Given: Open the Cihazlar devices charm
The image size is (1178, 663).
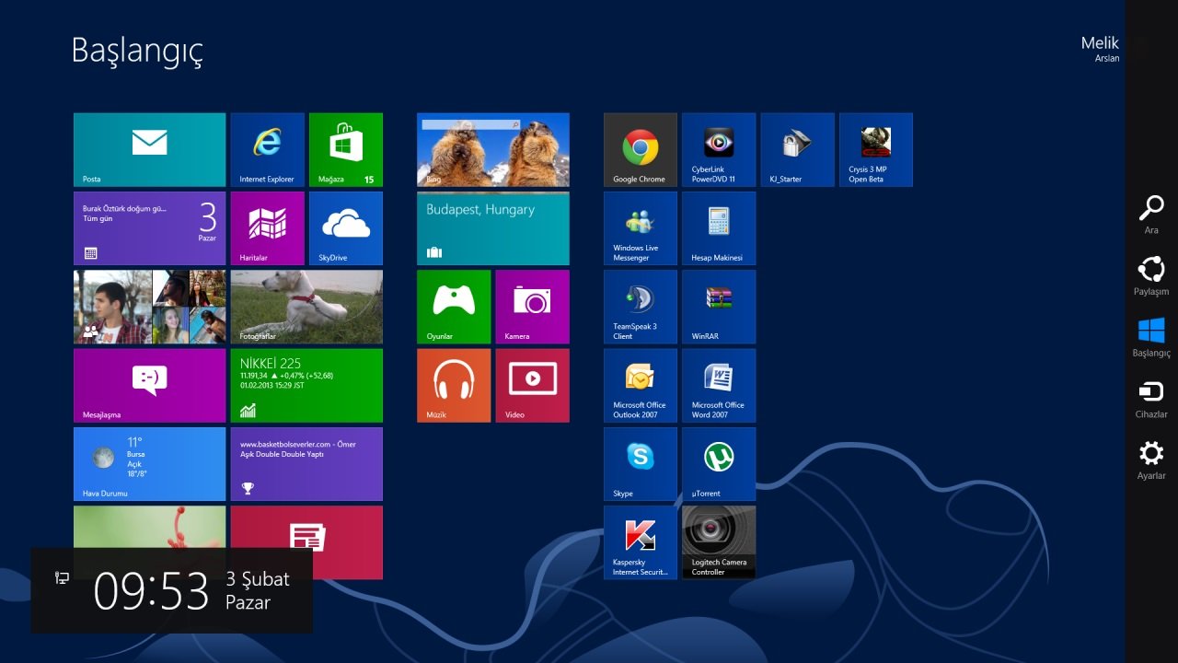Looking at the screenshot, I should point(1151,399).
